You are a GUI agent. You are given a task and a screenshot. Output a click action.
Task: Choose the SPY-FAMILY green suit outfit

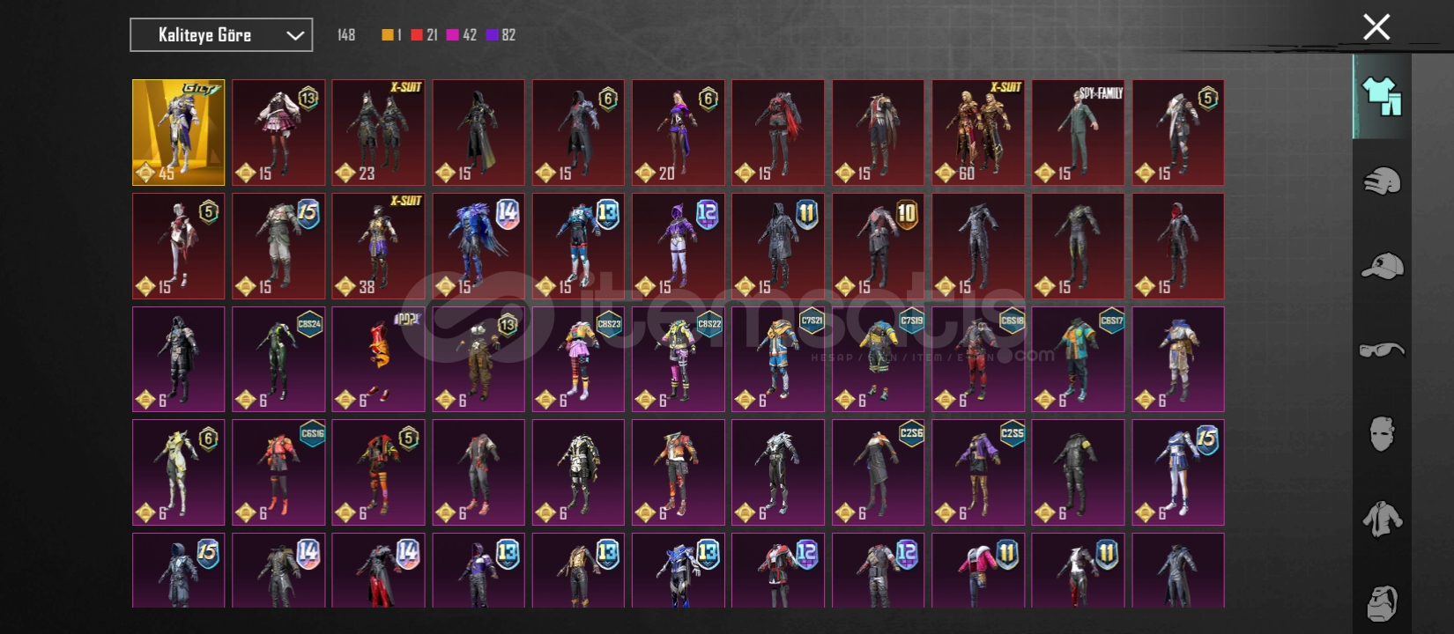pyautogui.click(x=1079, y=133)
